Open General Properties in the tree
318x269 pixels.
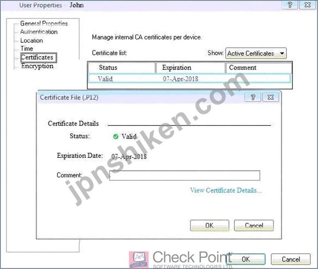[44, 23]
